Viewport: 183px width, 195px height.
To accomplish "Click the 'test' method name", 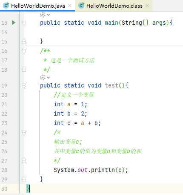I will 112,85.
